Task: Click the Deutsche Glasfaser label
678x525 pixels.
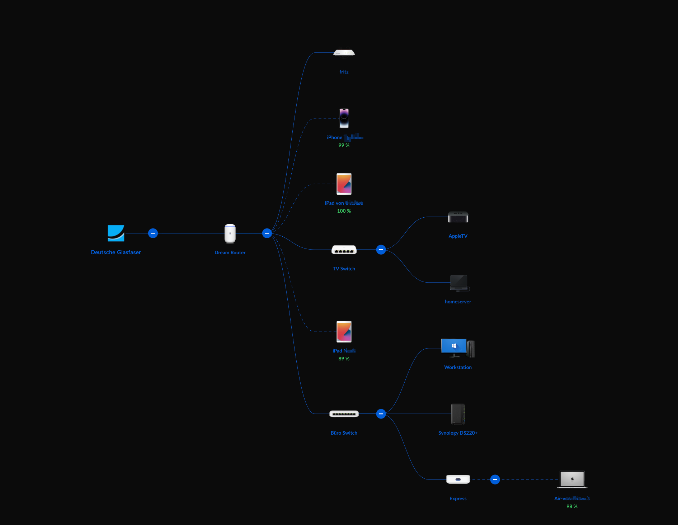Action: [116, 252]
